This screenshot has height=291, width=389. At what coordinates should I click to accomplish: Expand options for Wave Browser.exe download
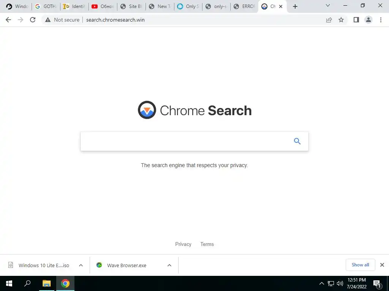(169, 265)
